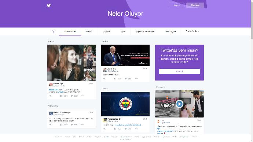Switch to the Haber tab

[x=89, y=31]
